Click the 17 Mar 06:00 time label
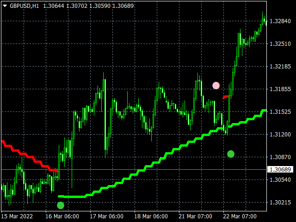This screenshot has width=296, height=222. (x=106, y=216)
